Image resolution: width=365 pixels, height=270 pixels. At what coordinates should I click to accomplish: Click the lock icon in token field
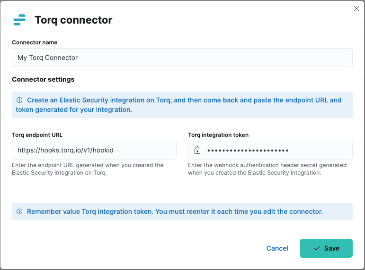coord(197,151)
